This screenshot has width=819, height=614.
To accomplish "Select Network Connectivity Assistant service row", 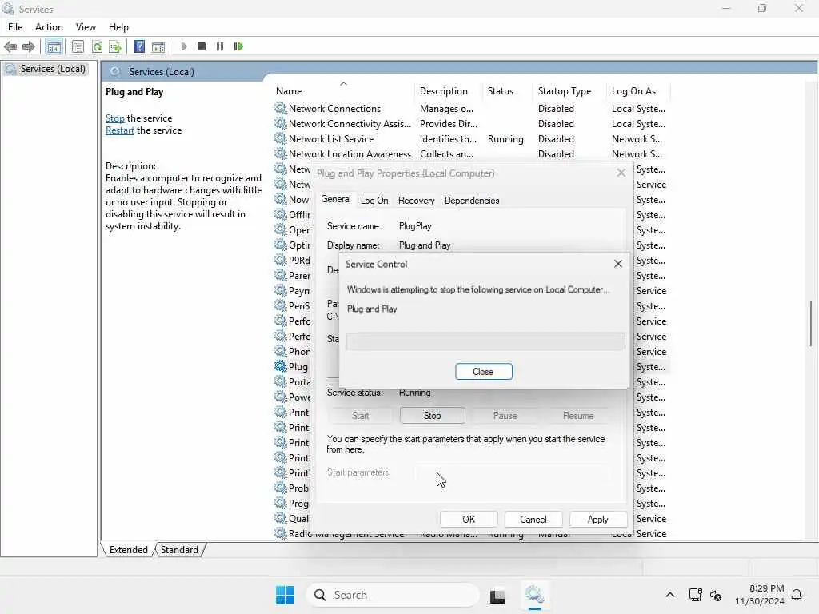I will [x=470, y=124].
